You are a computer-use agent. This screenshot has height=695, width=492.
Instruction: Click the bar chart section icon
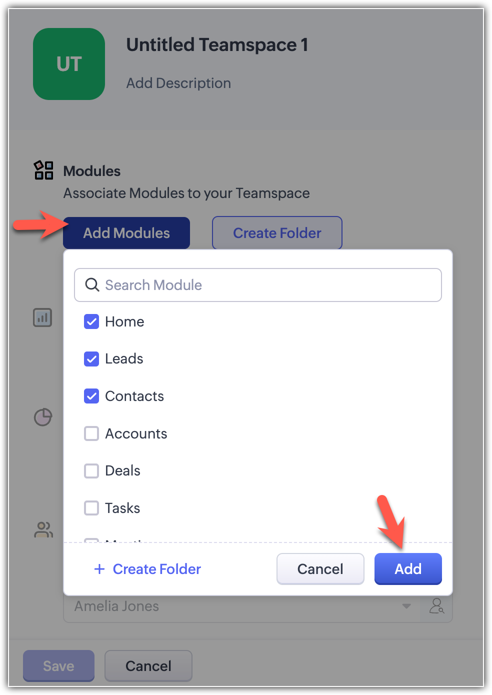pos(42,317)
